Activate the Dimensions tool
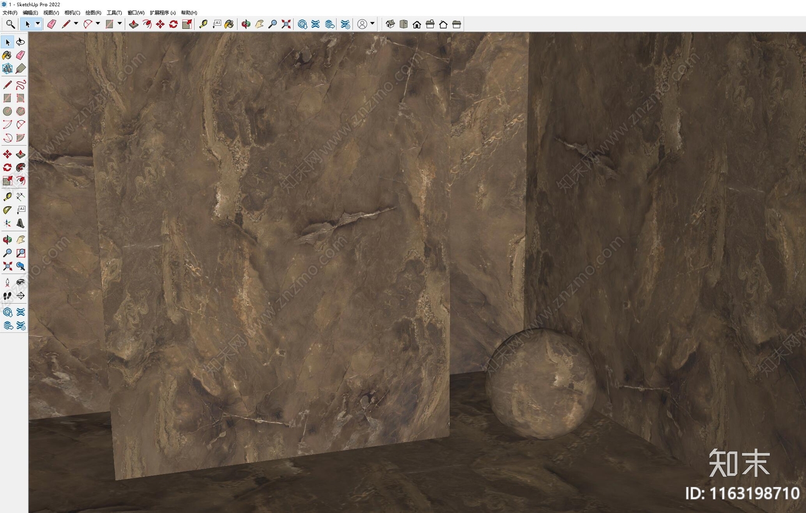 (x=21, y=197)
